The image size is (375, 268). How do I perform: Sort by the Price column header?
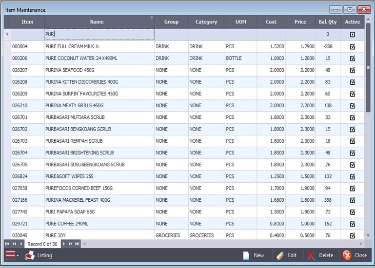(300, 22)
